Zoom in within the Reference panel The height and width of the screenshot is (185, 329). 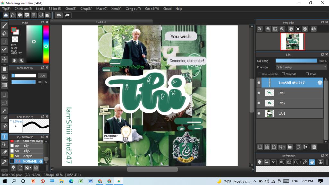282,162
